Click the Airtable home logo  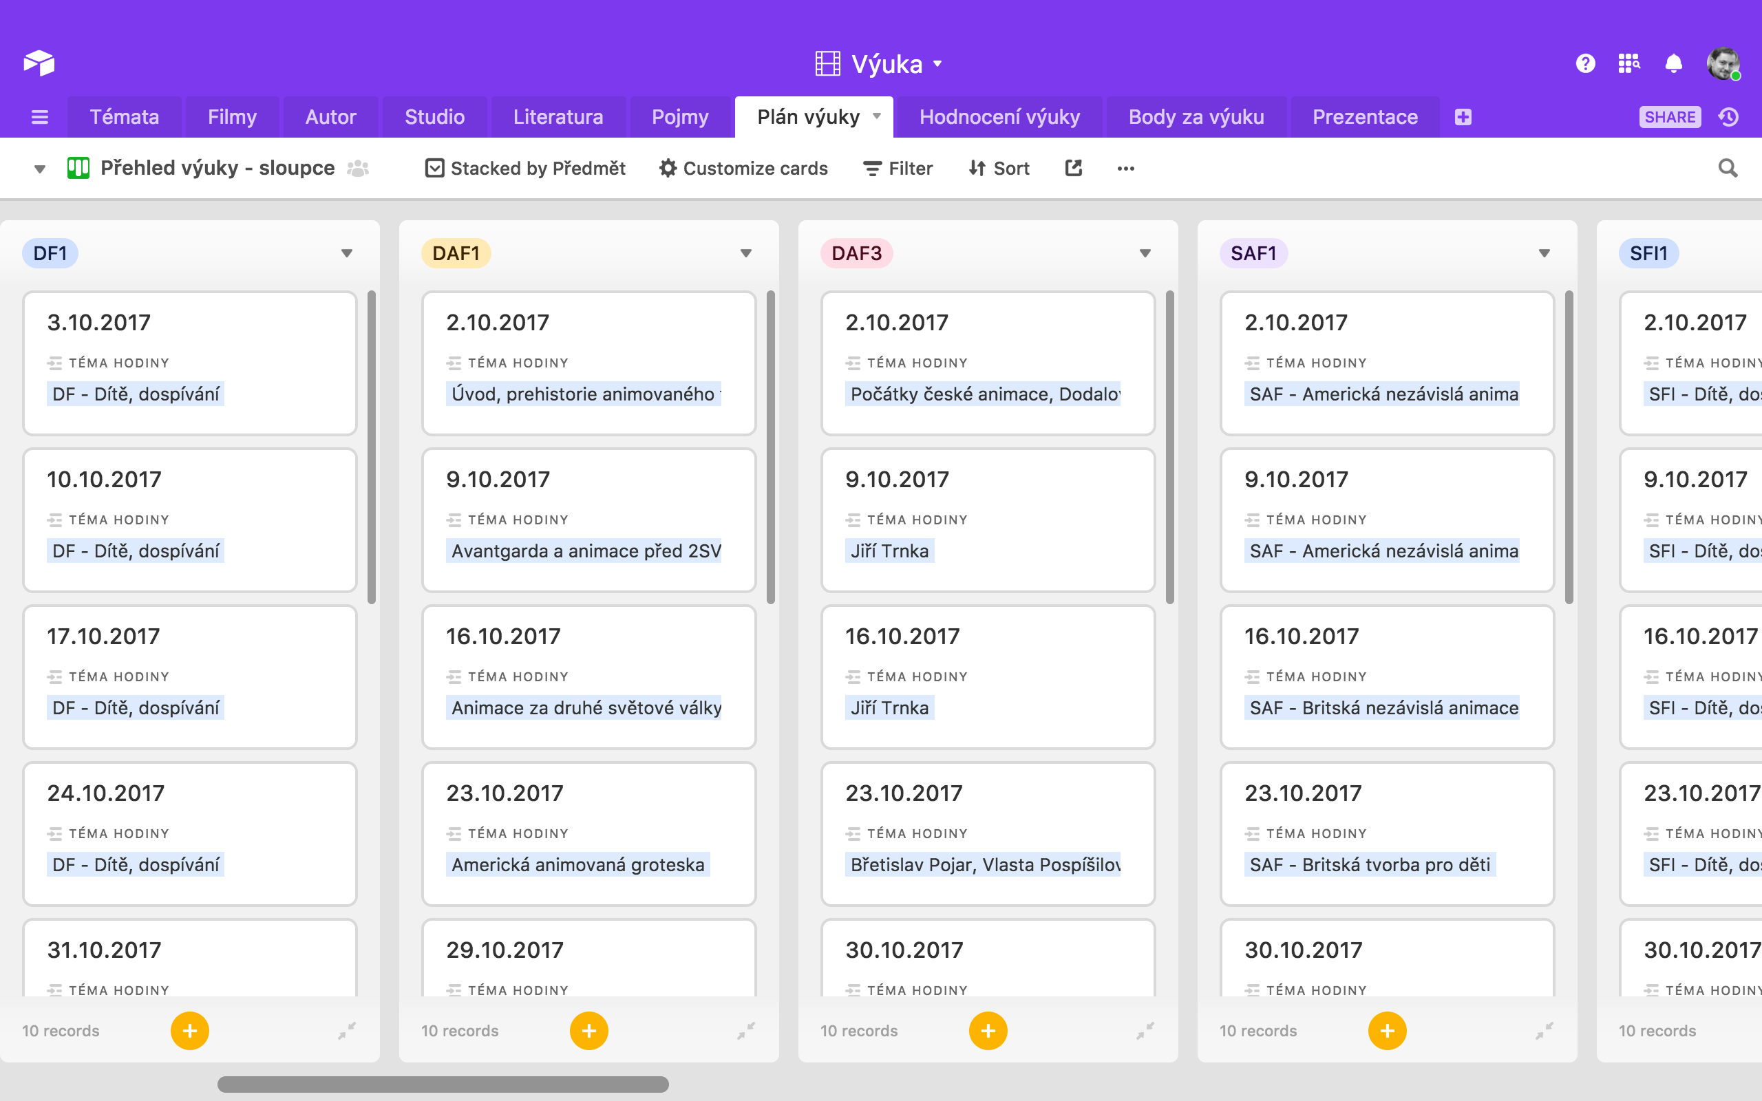39,63
